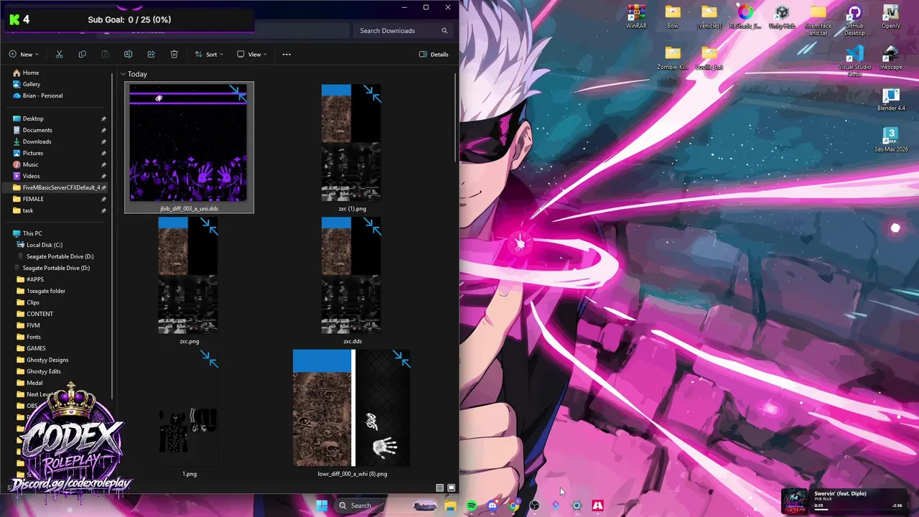The image size is (919, 517).
Task: Select This PC in navigation pane
Action: (27, 233)
